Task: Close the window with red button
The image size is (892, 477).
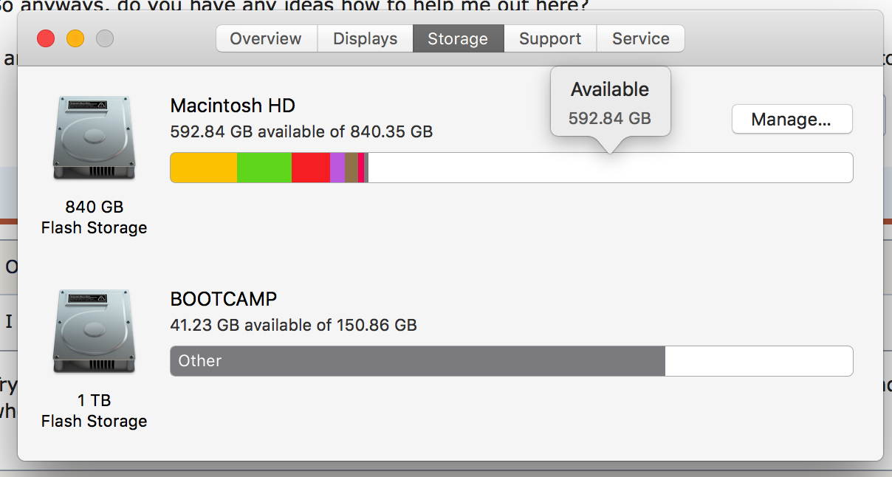Action: click(46, 38)
